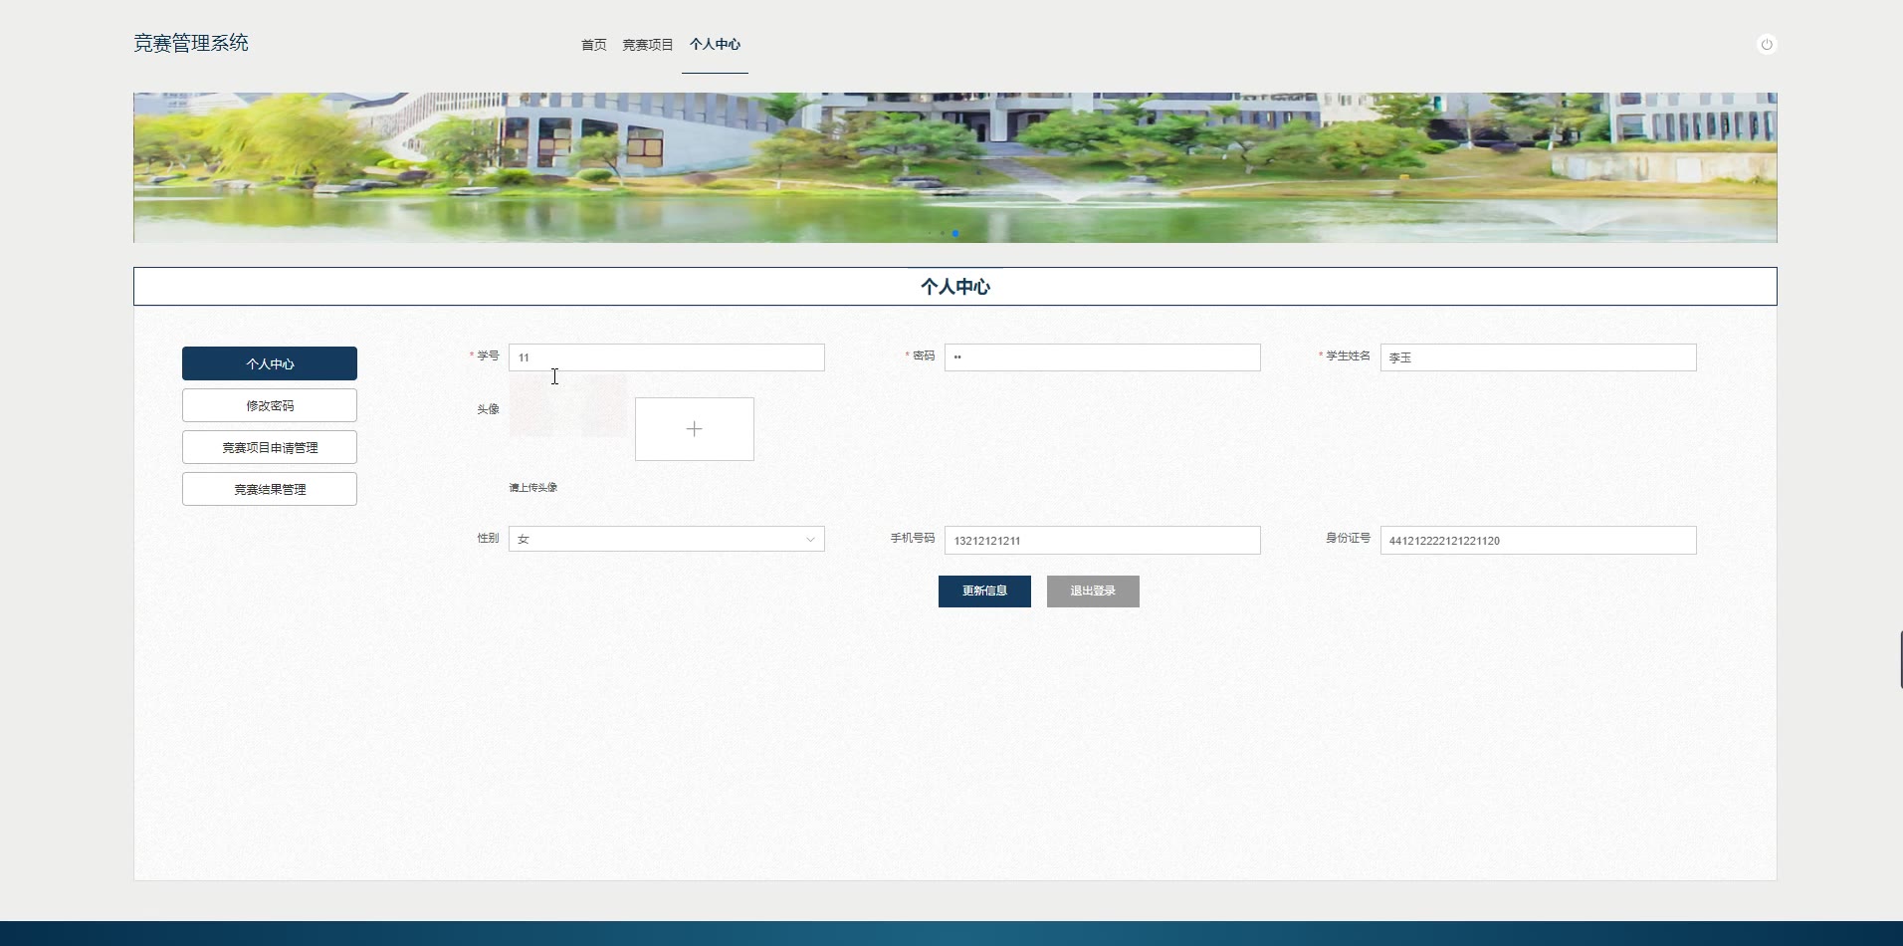Click the power logout icon
Viewport: 1903px width, 946px height.
pyautogui.click(x=1767, y=44)
